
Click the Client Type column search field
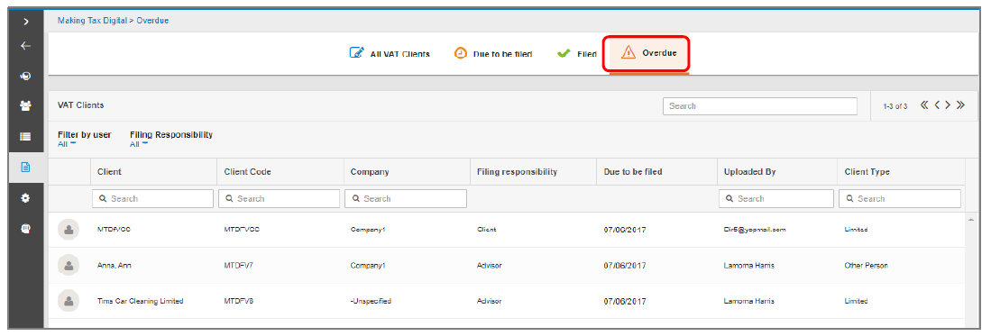click(x=899, y=198)
